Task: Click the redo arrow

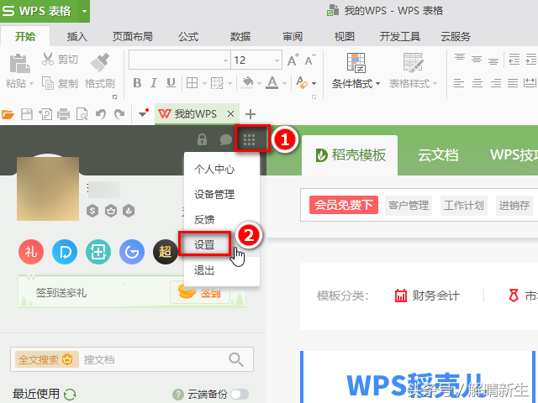Action: pos(119,114)
